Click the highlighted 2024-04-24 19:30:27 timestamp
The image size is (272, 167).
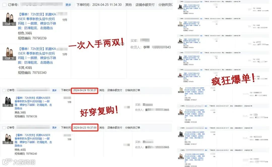[x=85, y=90]
